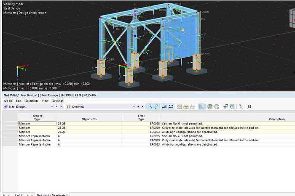Click the row header of first Member row
The width and height of the screenshot is (295, 196).
tap(10, 124)
